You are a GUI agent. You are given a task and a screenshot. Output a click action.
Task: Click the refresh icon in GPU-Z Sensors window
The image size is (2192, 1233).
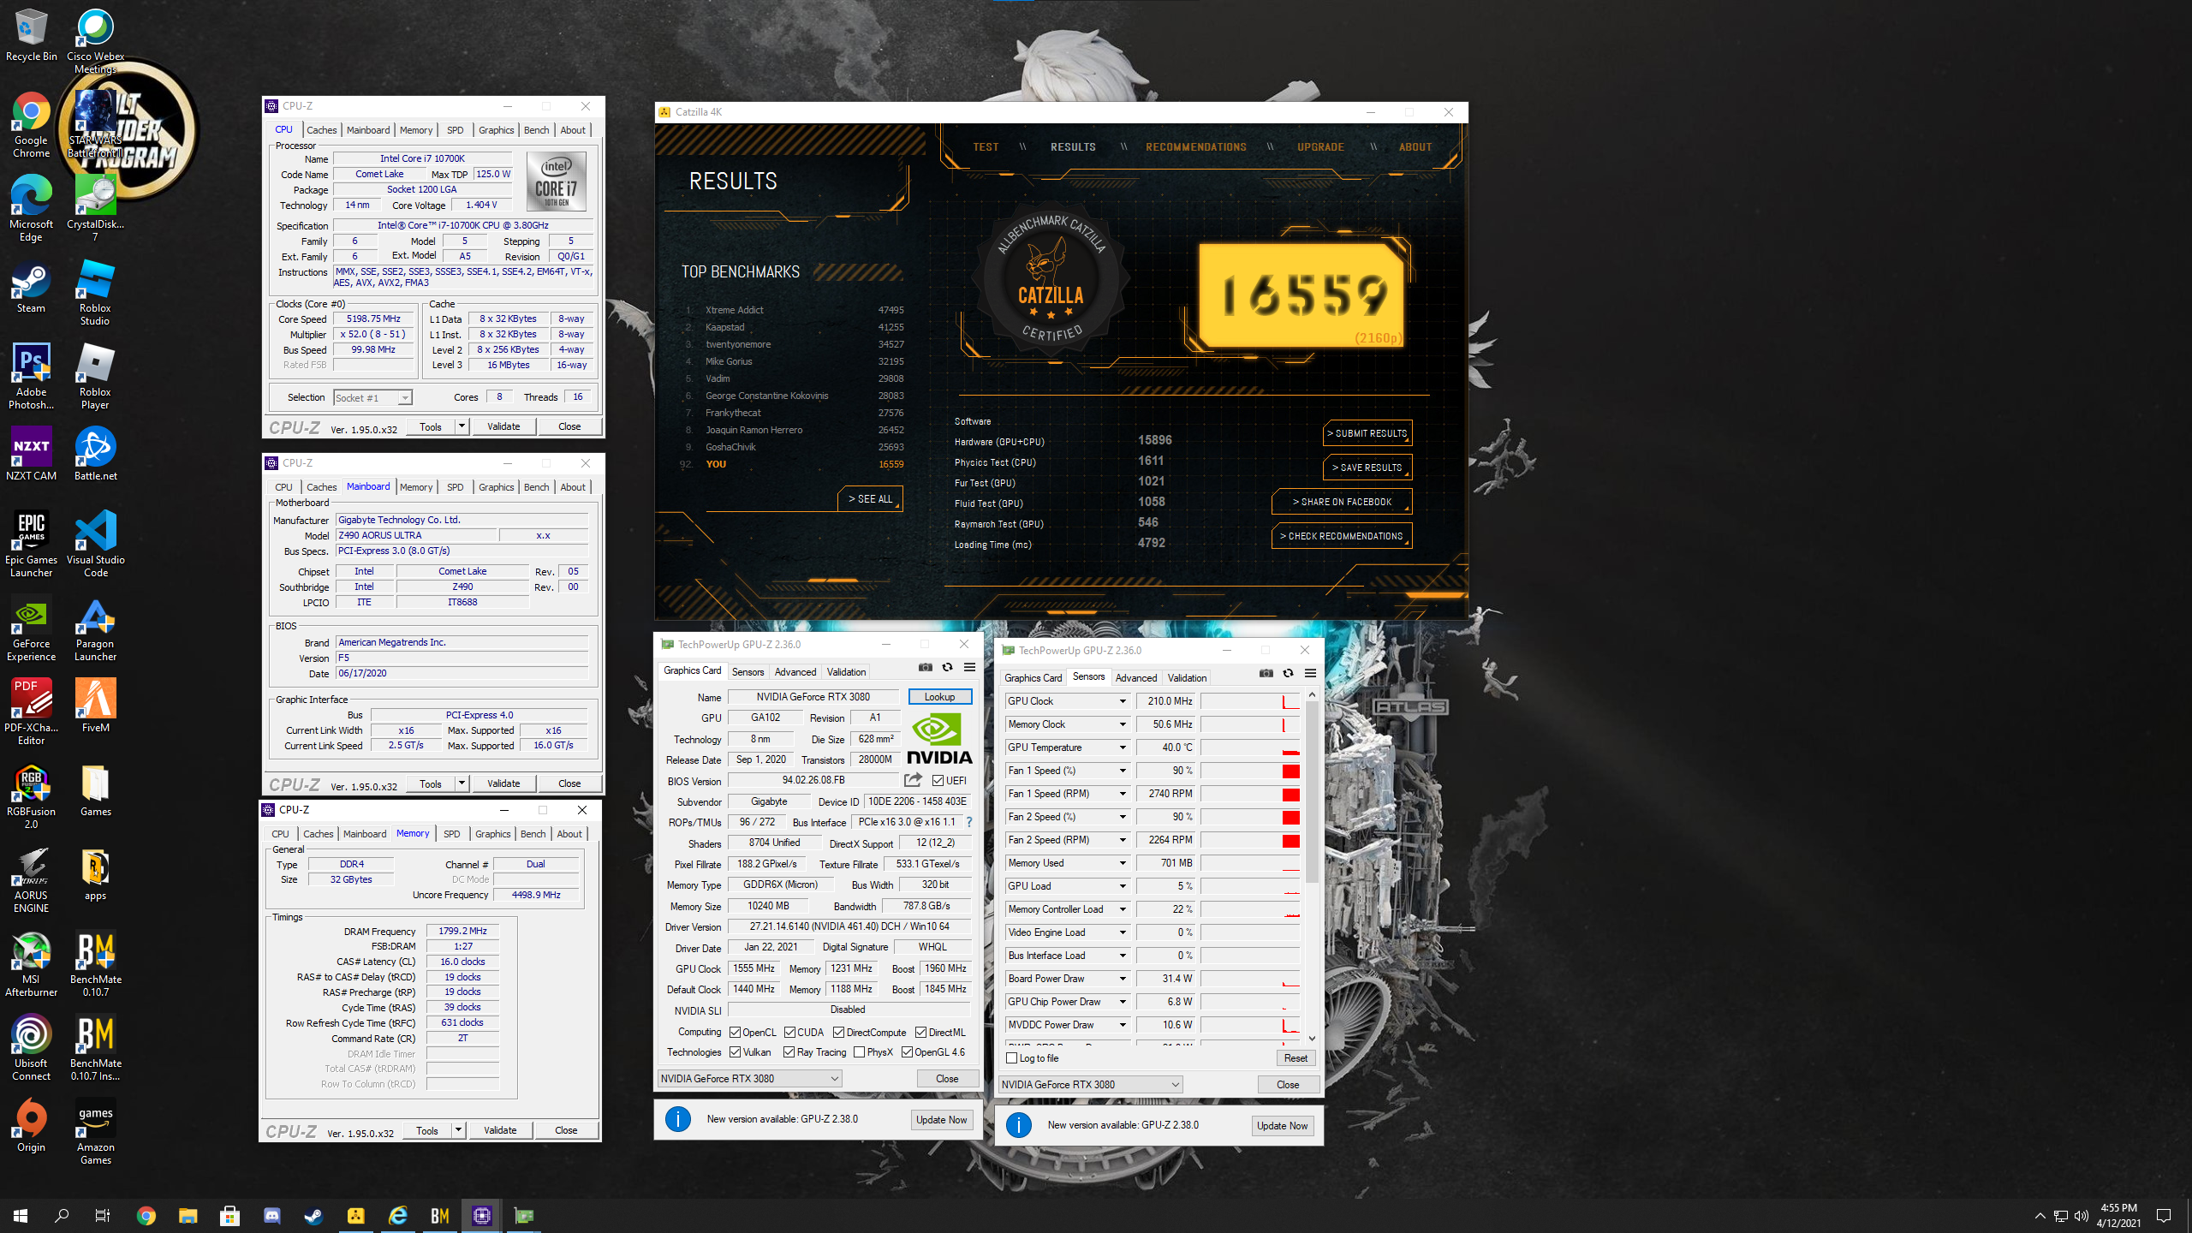(1288, 673)
